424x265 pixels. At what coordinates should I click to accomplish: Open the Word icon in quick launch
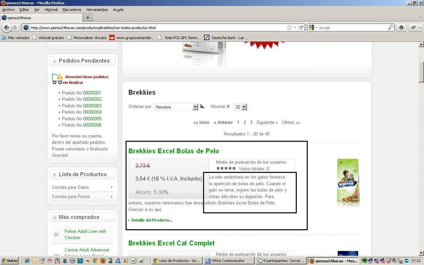(133, 261)
